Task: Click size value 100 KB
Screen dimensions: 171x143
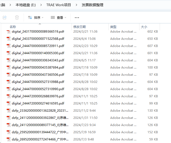Action: 153,68
